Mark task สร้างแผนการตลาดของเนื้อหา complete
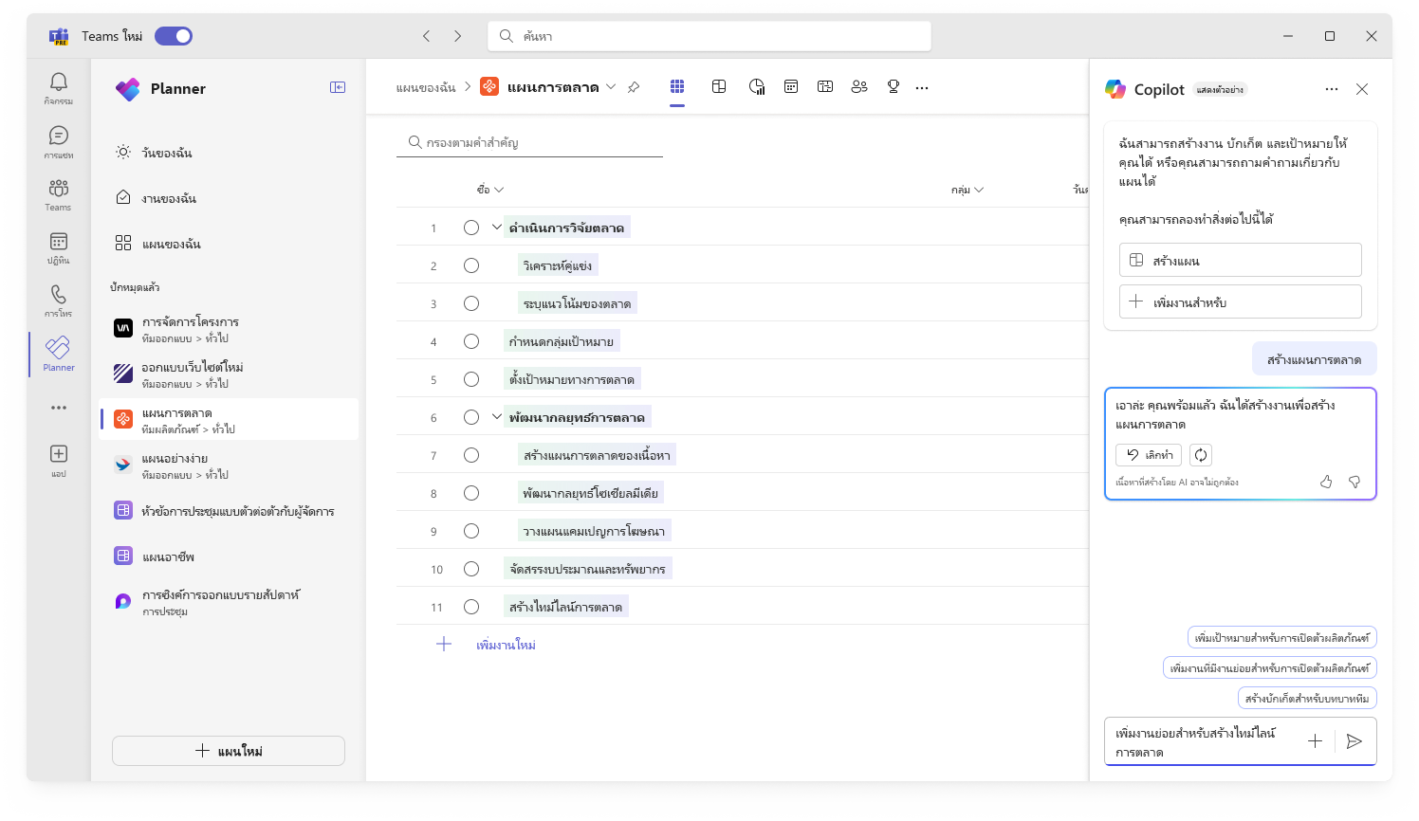This screenshot has width=1419, height=821. coord(471,455)
